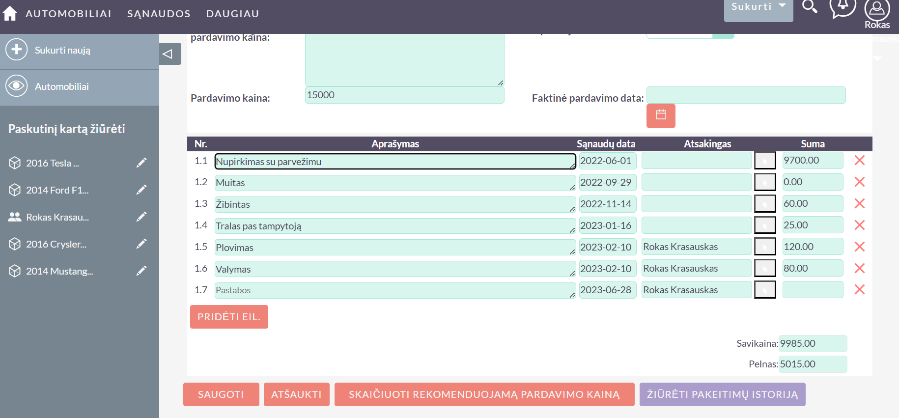
Task: Click PRIDĖTI EIL. button
Action: click(229, 317)
